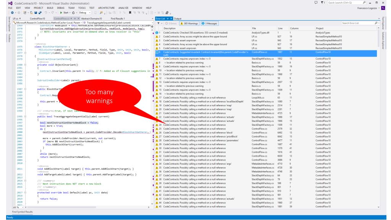Click the notifications flag icon in title bar
The image size is (391, 220).
(323, 3)
